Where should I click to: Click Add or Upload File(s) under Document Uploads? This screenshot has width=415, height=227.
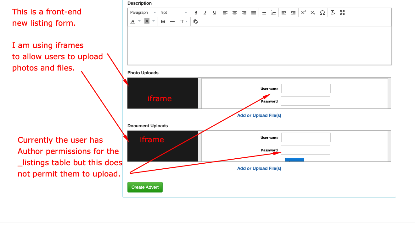[x=259, y=168]
